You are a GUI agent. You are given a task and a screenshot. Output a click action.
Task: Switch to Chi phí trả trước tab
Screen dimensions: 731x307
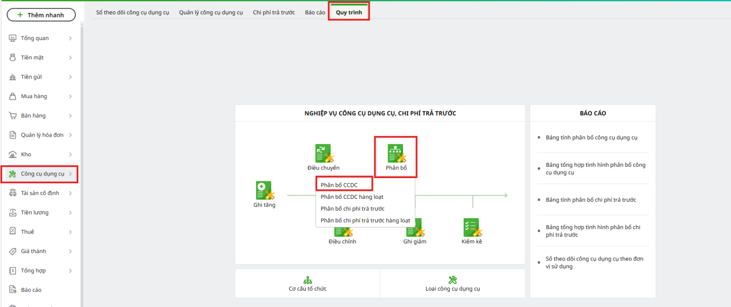[x=274, y=12]
